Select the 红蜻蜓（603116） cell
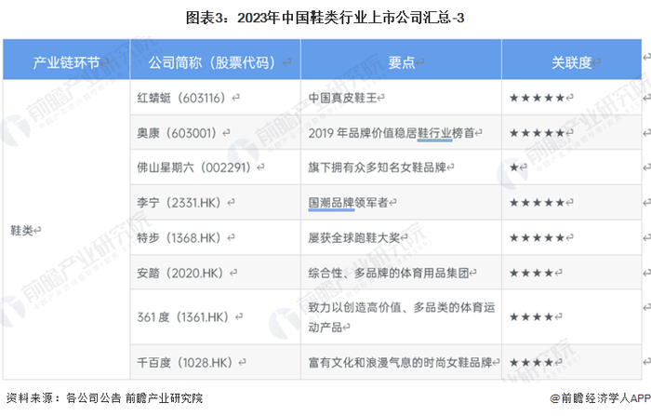 (x=215, y=98)
